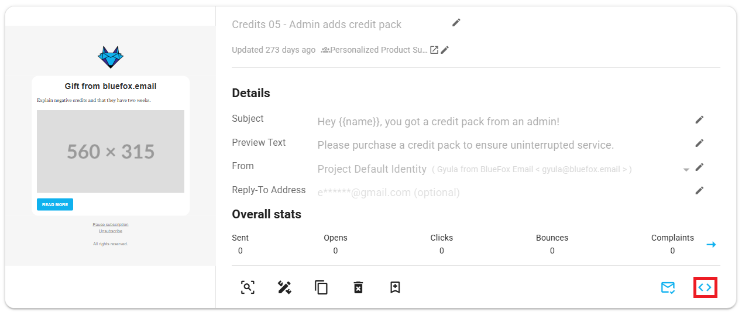Image resolution: width=742 pixels, height=312 pixels.
Task: Click the 'Bounces' stat label
Action: [552, 238]
